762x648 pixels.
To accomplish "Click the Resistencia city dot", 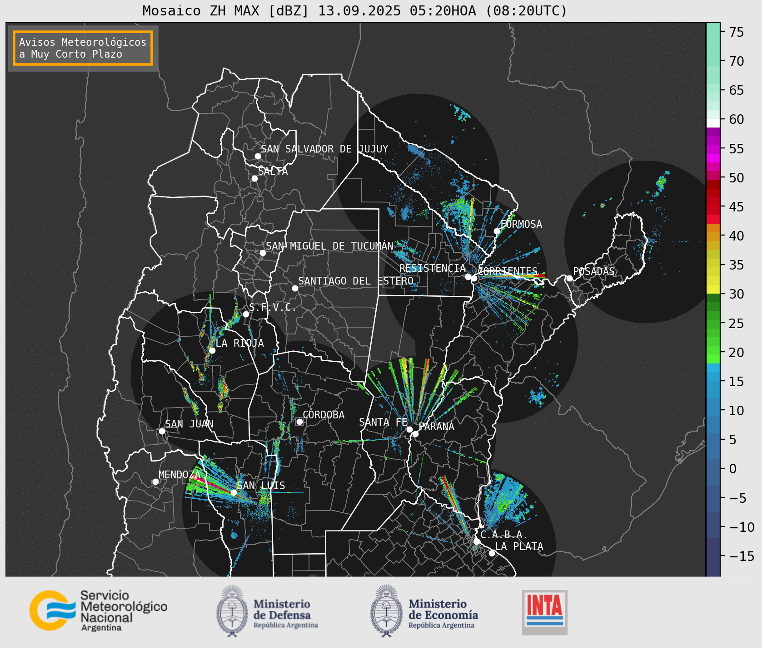I will click(468, 277).
